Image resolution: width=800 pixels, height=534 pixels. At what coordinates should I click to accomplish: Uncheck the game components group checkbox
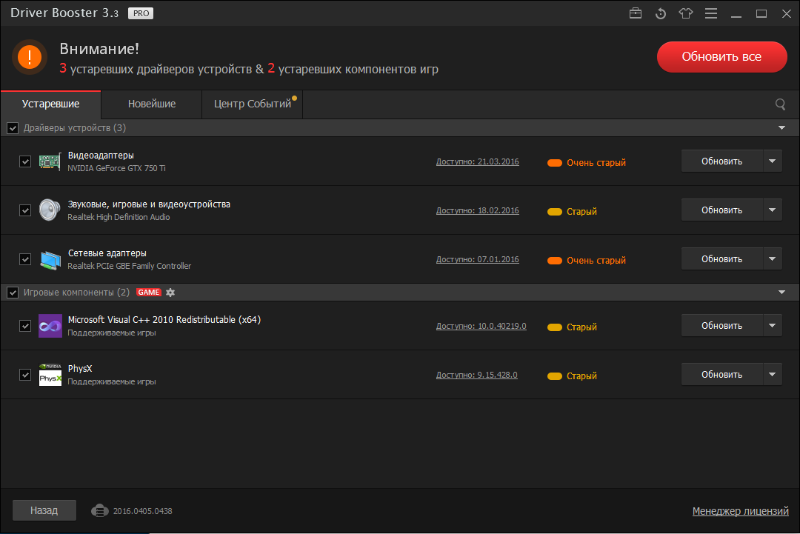tap(13, 293)
